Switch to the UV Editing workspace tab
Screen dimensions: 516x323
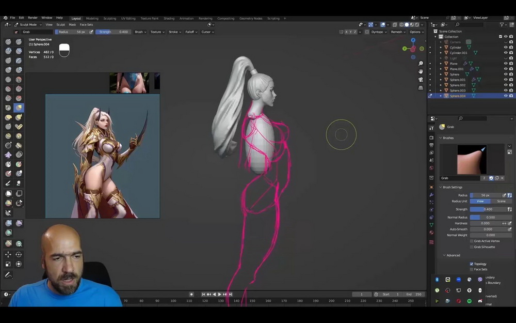tap(128, 19)
